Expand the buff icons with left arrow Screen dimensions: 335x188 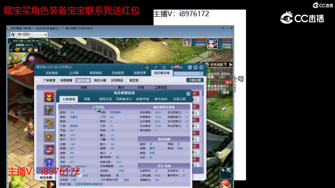(10, 58)
